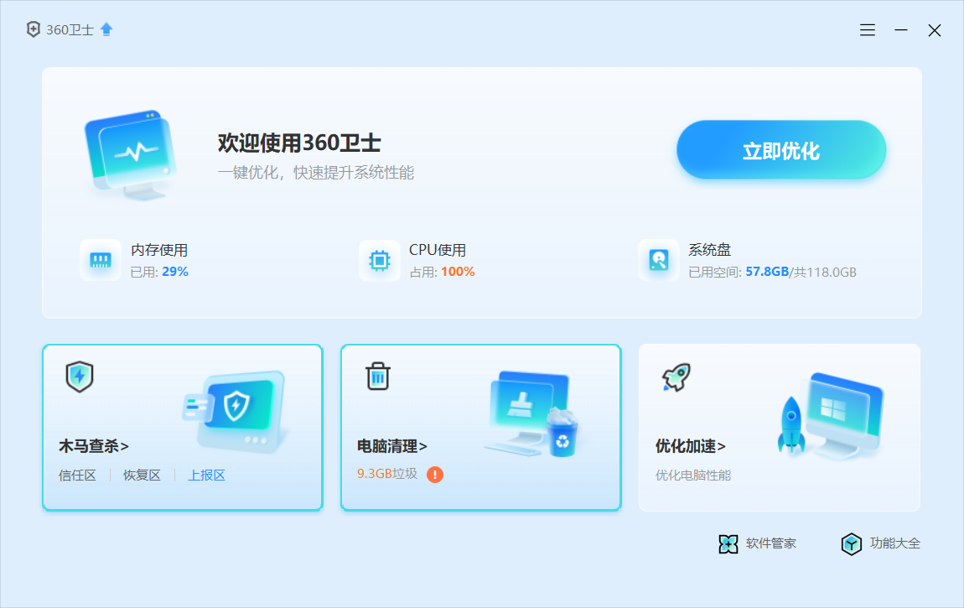The height and width of the screenshot is (608, 964).
Task: Click the CPU chip icon beside CPU使用
Action: [x=379, y=260]
